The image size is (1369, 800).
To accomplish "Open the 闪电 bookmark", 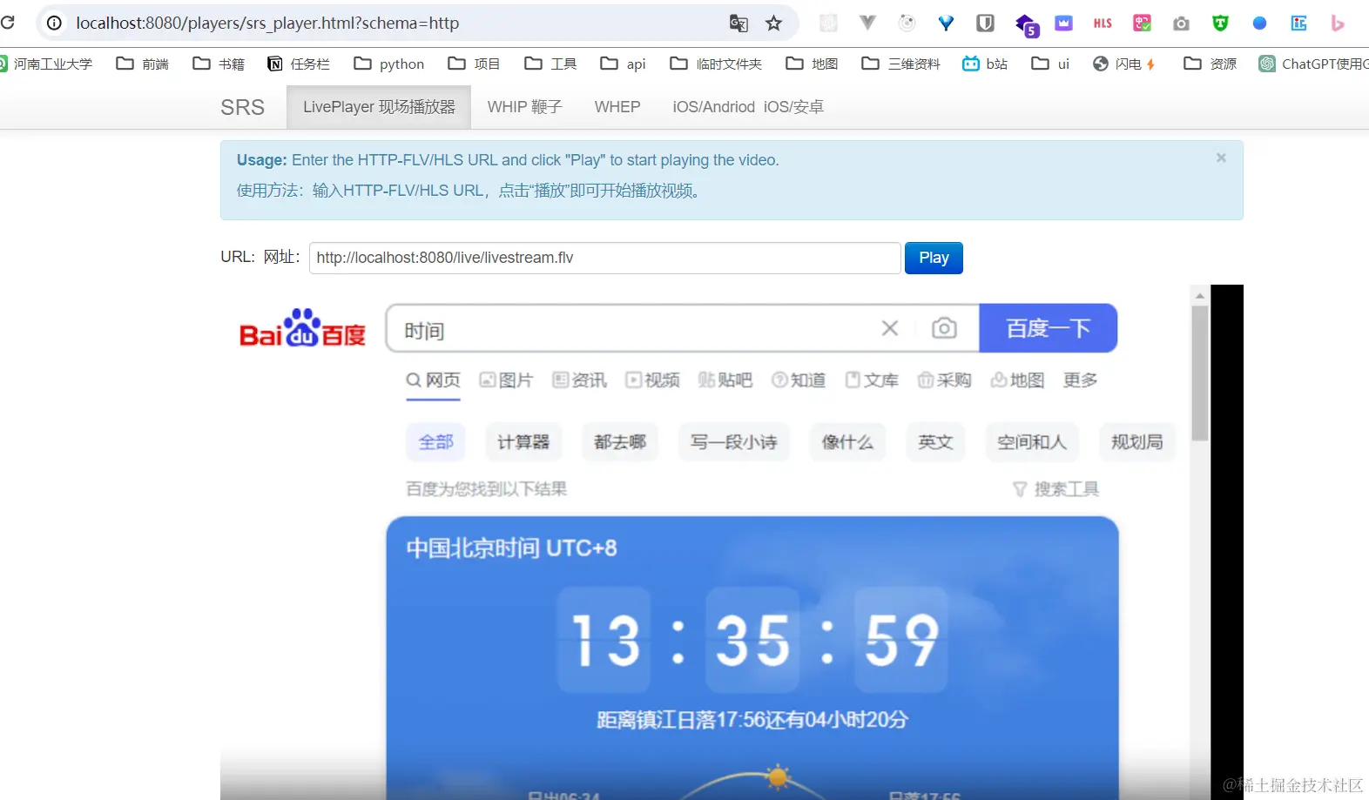I will (1124, 64).
